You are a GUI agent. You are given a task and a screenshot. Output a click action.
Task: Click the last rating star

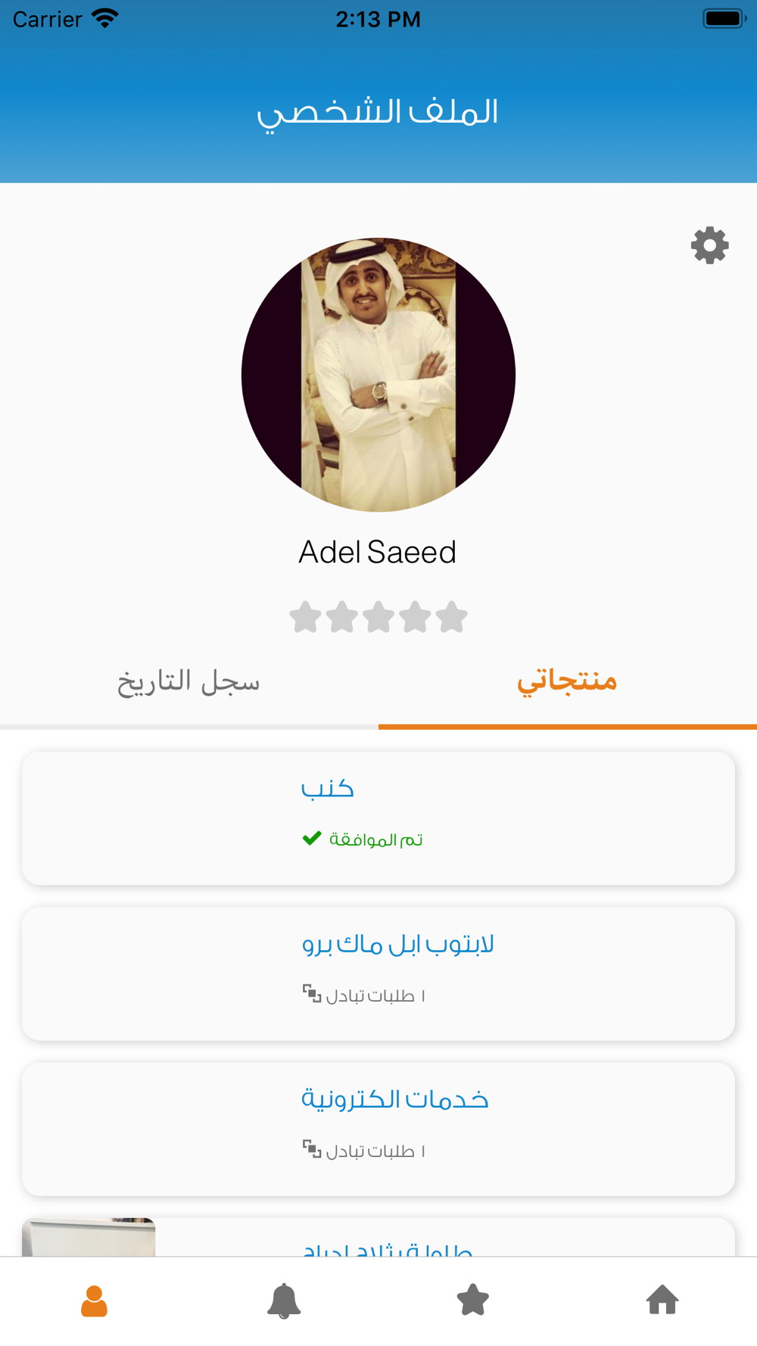452,617
